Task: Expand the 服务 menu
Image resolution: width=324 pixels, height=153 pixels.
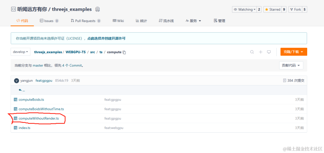Action: point(193,21)
